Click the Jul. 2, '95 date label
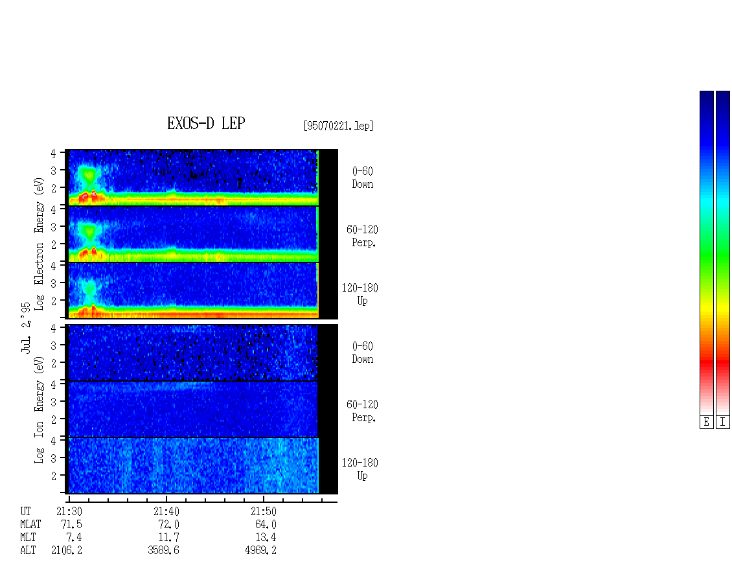This screenshot has height=567, width=732. coord(26,327)
